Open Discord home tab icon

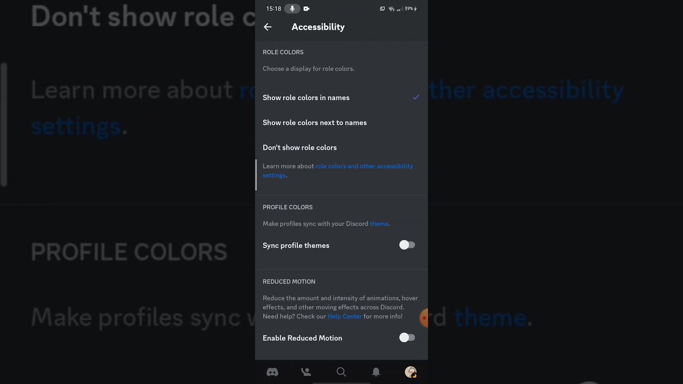[272, 372]
